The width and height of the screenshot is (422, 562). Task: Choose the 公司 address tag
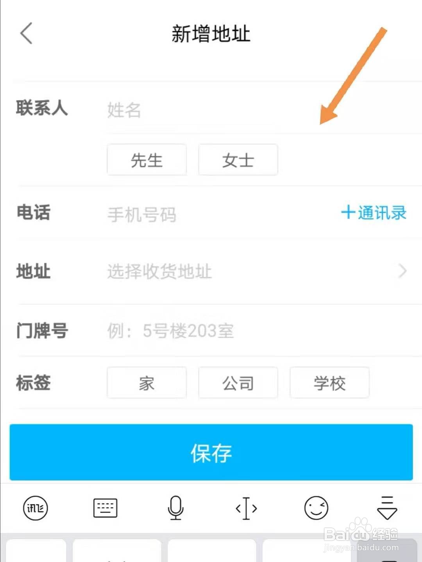click(238, 382)
